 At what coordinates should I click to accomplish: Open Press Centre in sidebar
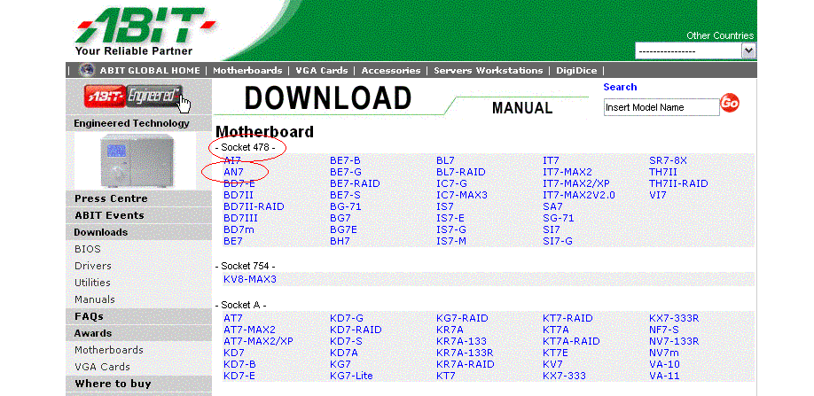(111, 198)
